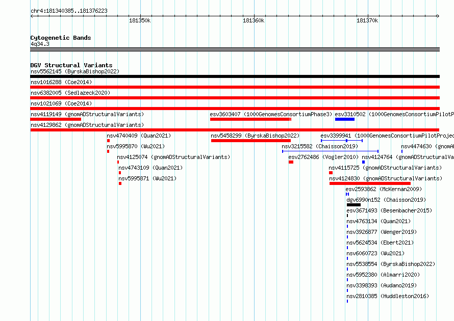This screenshot has height=321, width=454.
Task: Click the red bar under nsv1016288
Action: click(235, 87)
